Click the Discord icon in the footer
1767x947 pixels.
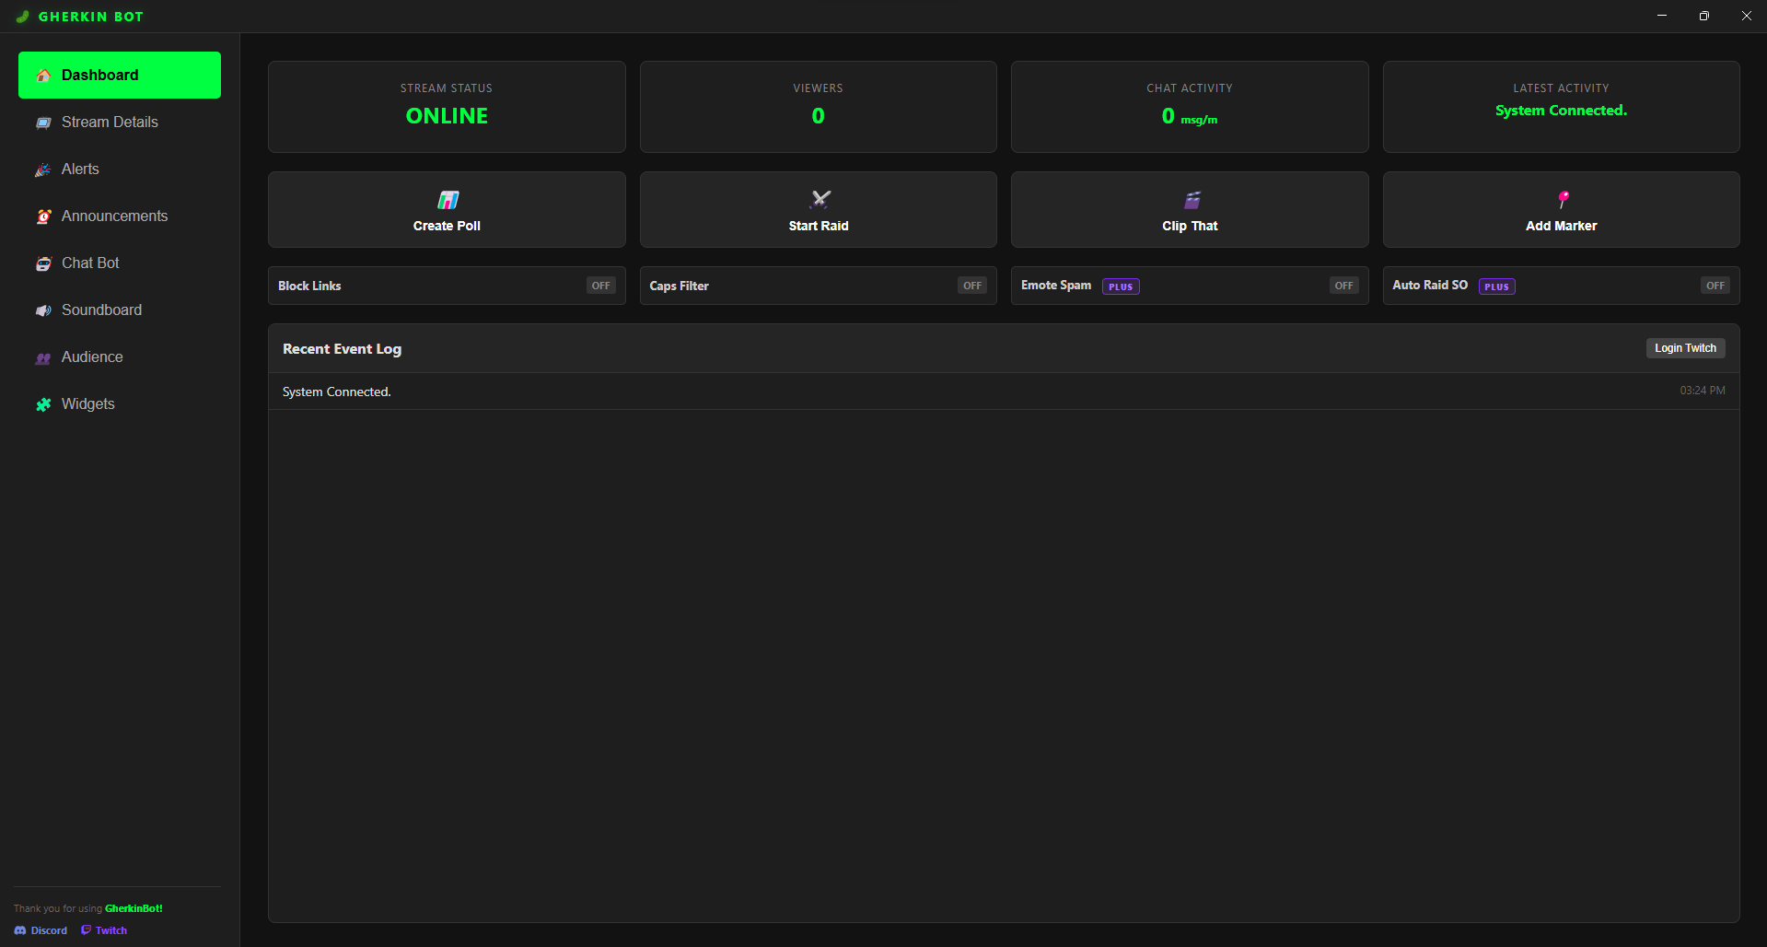(x=20, y=929)
